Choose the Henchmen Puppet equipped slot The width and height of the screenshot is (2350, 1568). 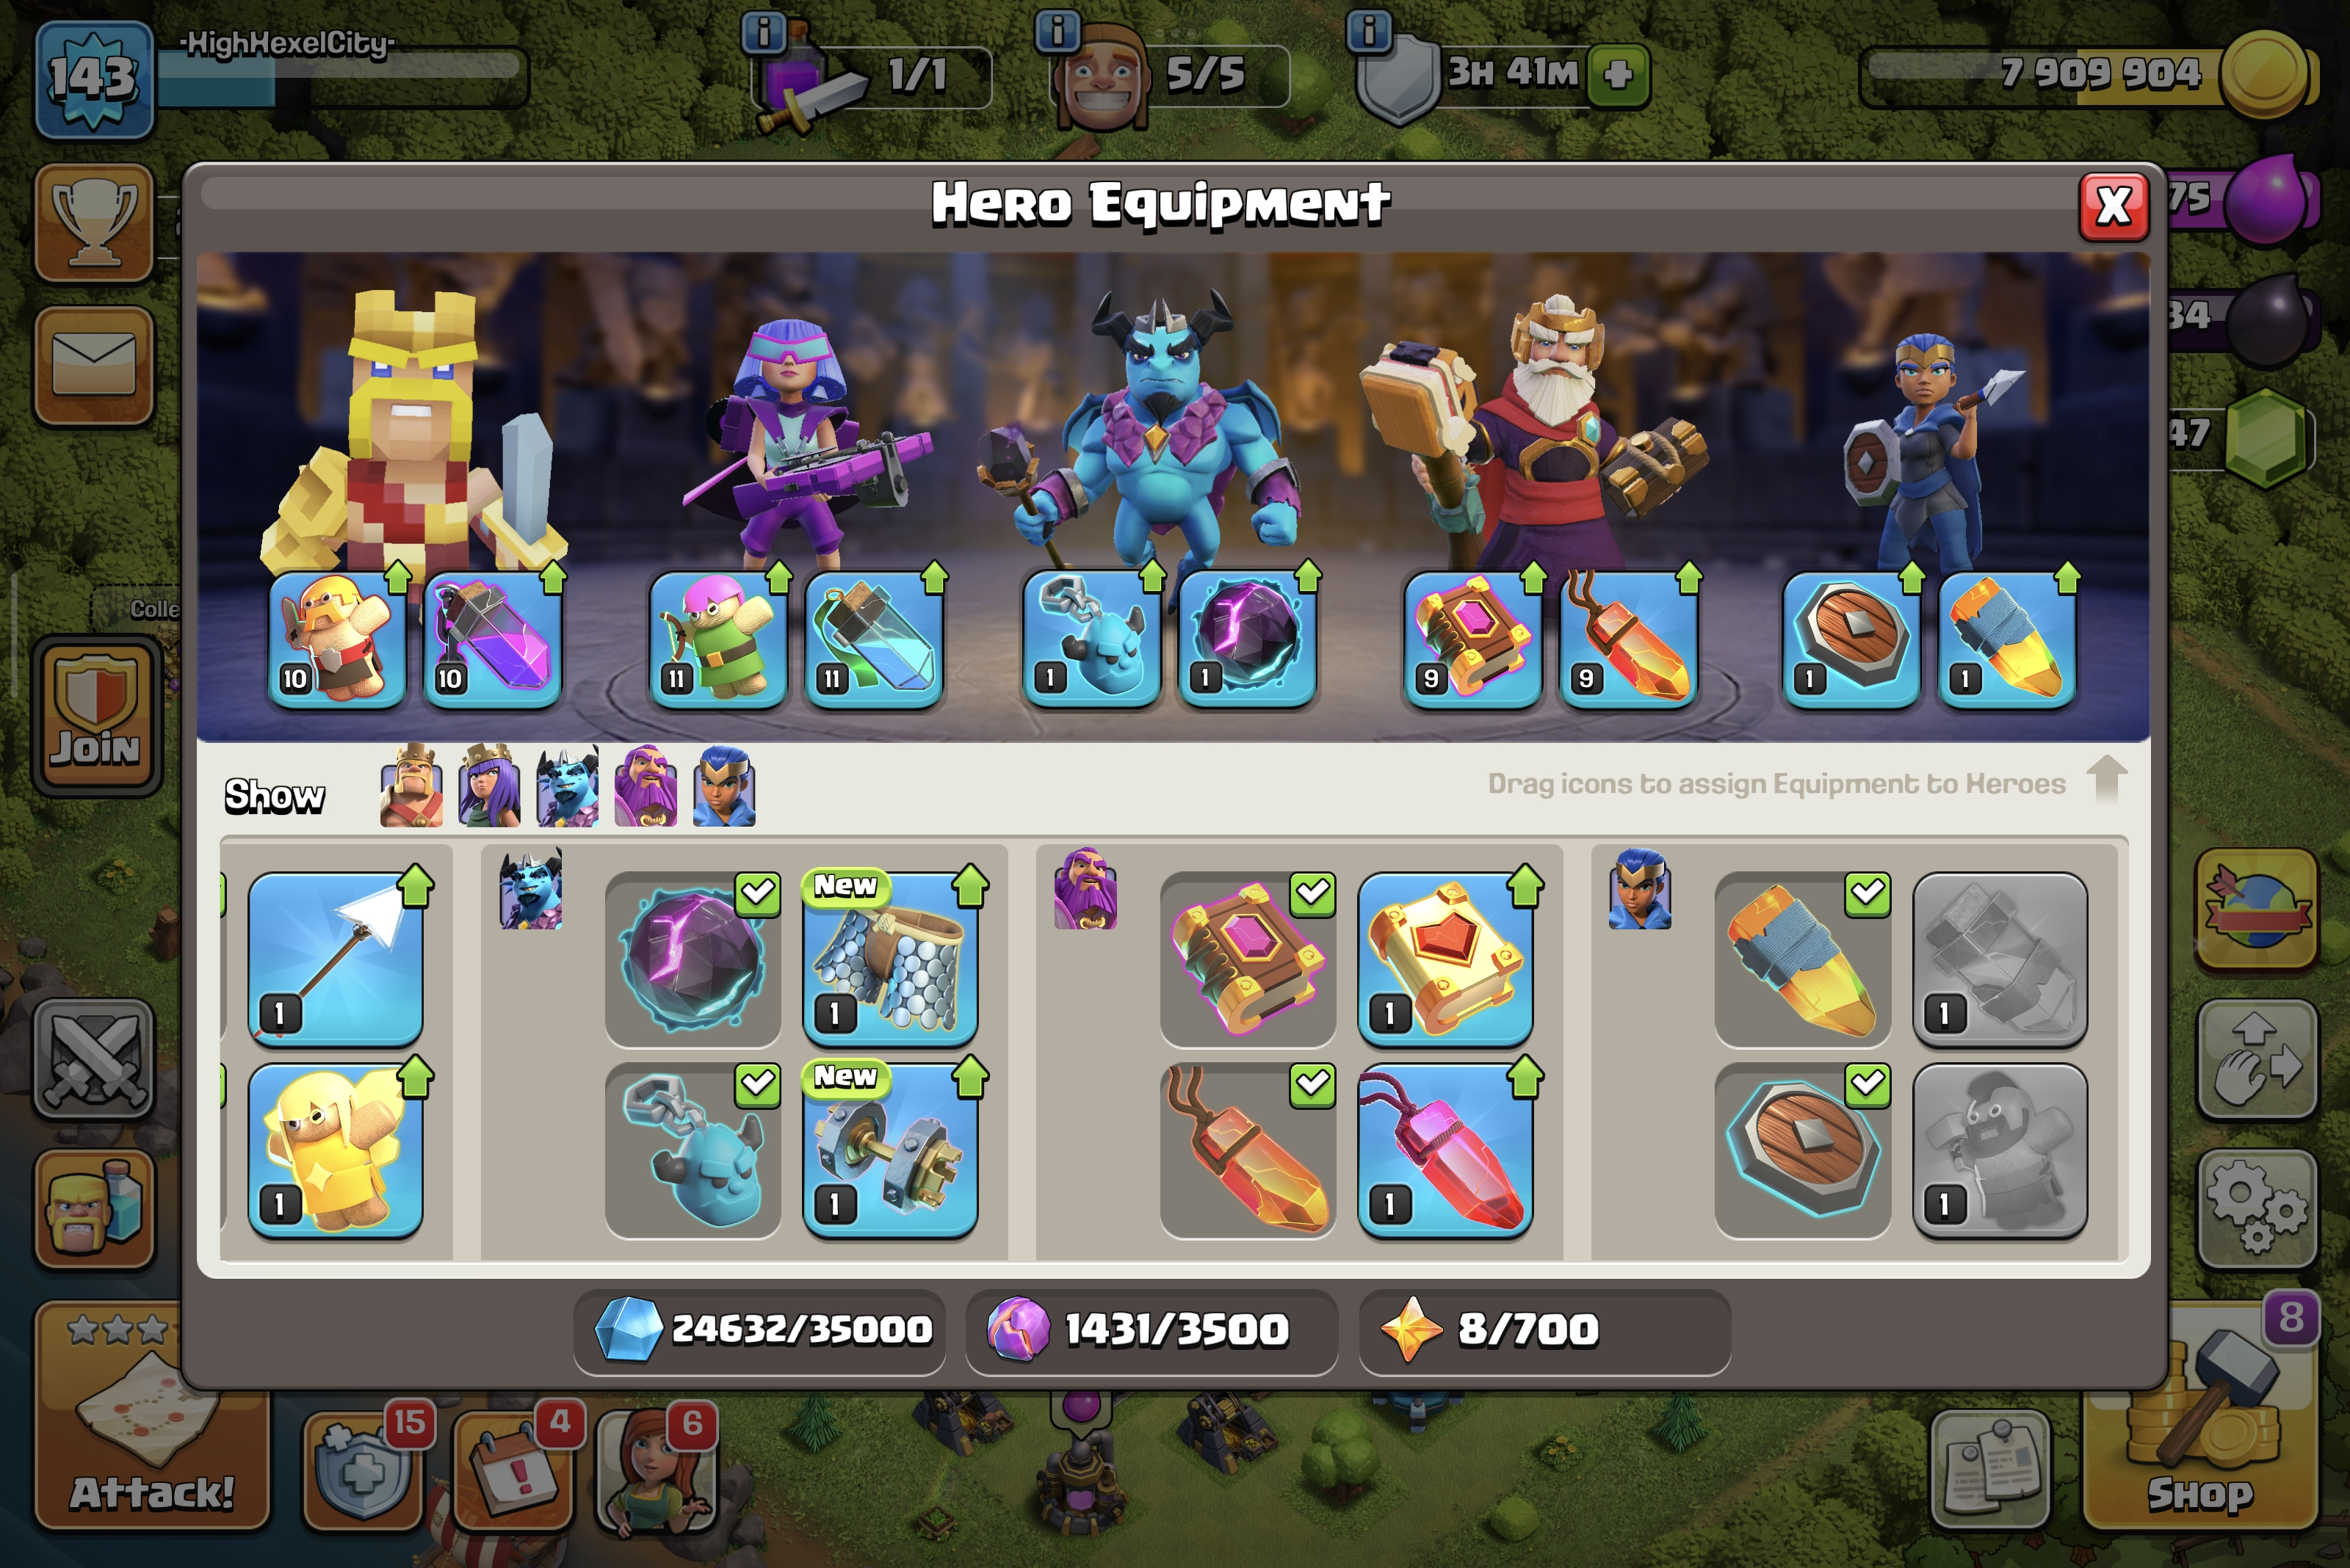click(1091, 639)
